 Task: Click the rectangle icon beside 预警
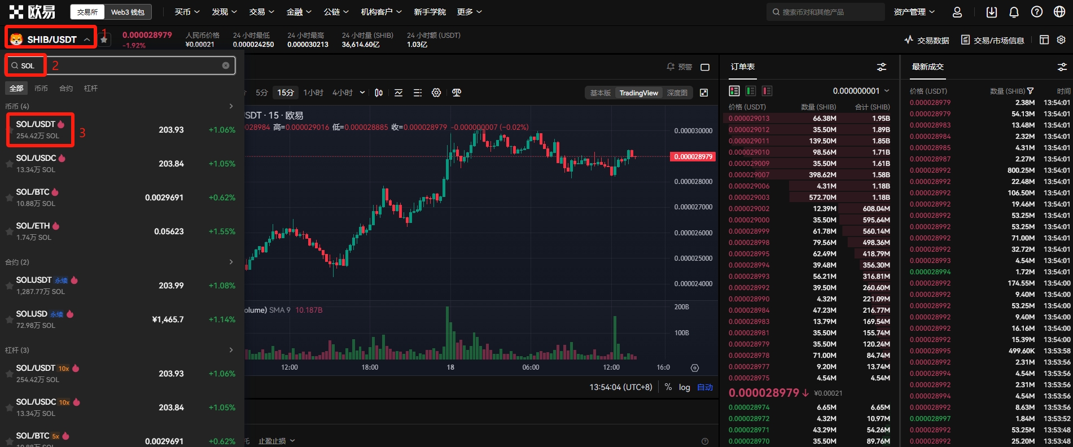click(705, 67)
